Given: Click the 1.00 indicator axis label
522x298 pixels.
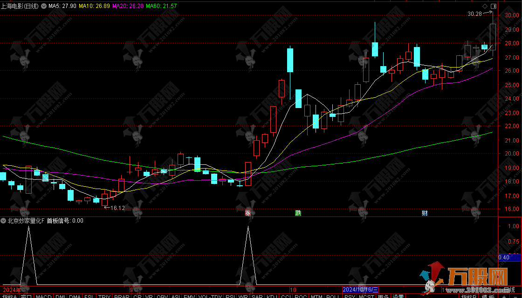Looking at the screenshot, I should click(514, 226).
